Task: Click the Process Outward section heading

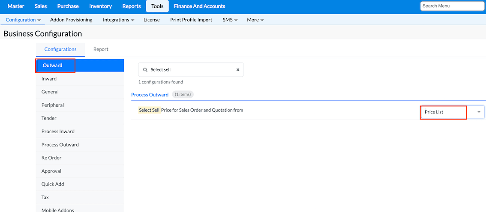Action: click(150, 95)
